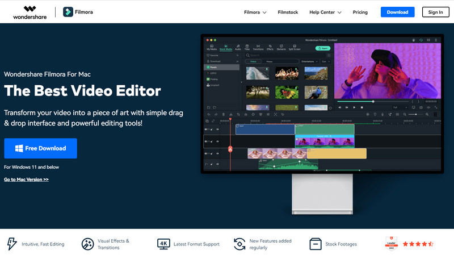
Task: Click the Stop button under the preview
Action: [362, 107]
